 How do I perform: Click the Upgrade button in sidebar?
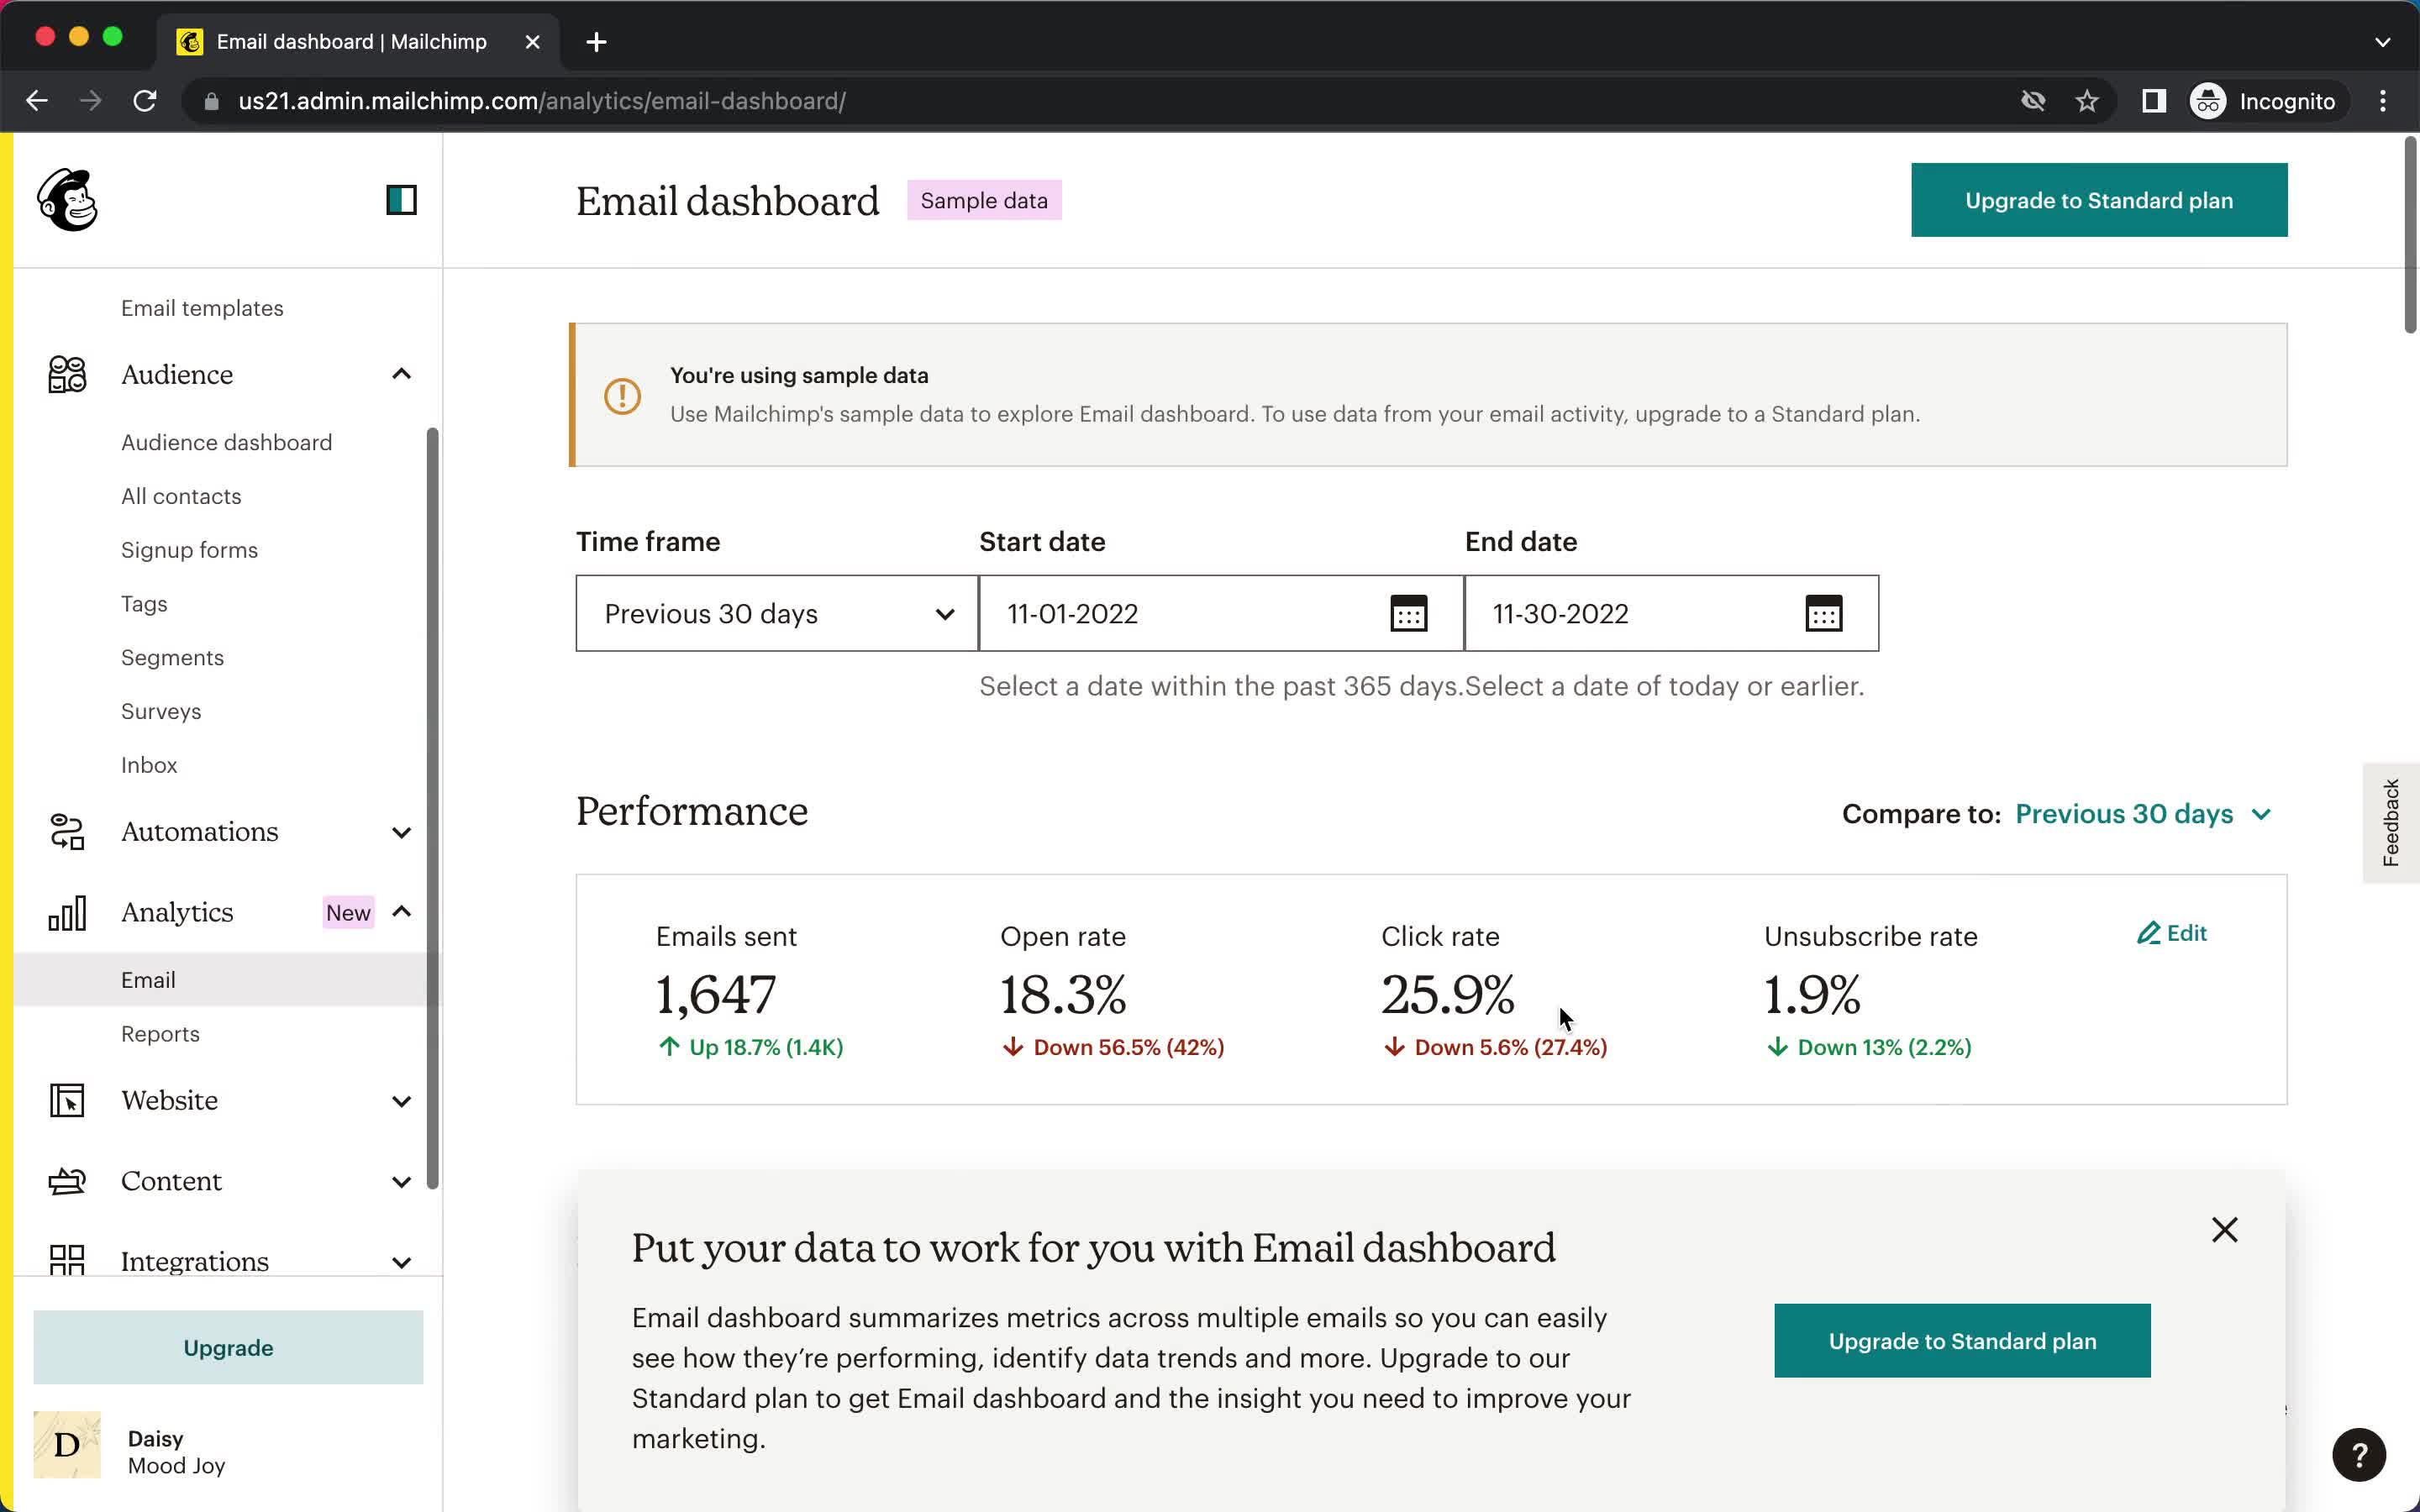(229, 1347)
